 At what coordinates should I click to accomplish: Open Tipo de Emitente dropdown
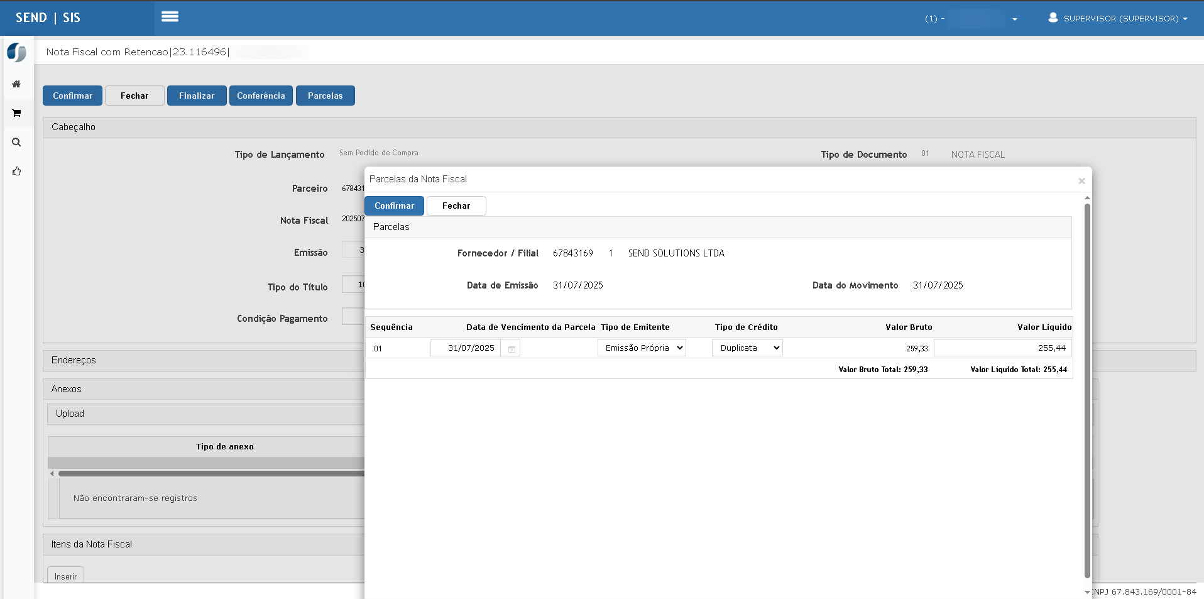click(642, 348)
